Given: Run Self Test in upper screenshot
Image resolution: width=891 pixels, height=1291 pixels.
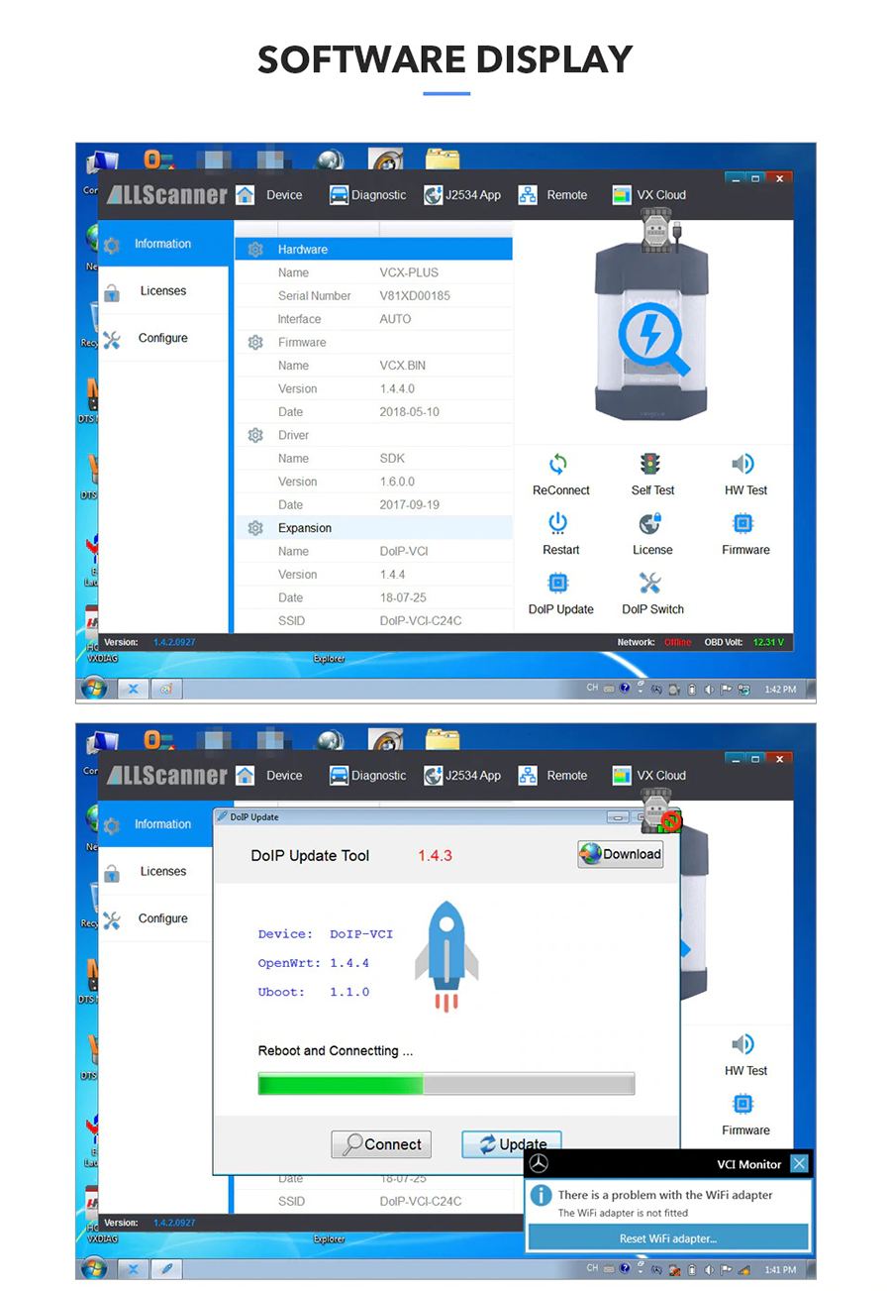Looking at the screenshot, I should click(x=651, y=464).
